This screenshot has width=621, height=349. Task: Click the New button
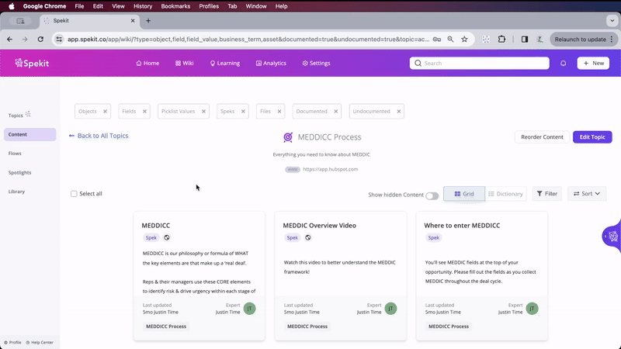(x=593, y=64)
